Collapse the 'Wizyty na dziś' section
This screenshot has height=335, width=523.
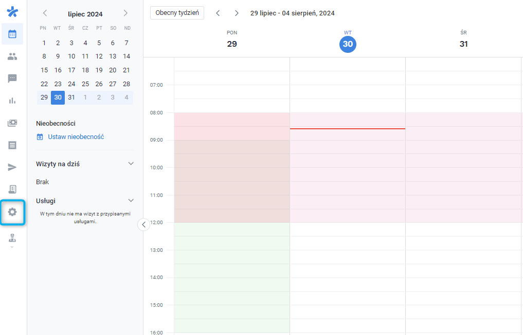point(131,163)
